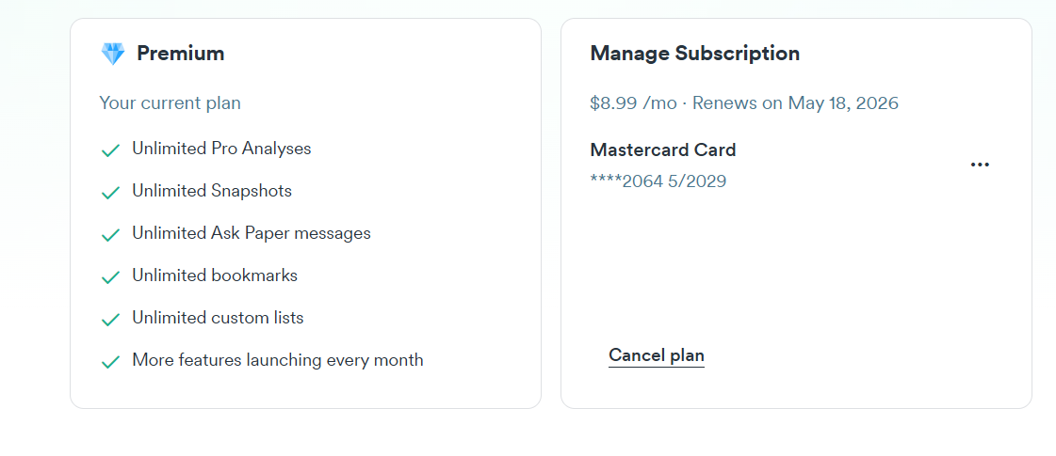Click the Unlimited bookmarks checkmark
This screenshot has height=456, width=1056.
pyautogui.click(x=110, y=277)
